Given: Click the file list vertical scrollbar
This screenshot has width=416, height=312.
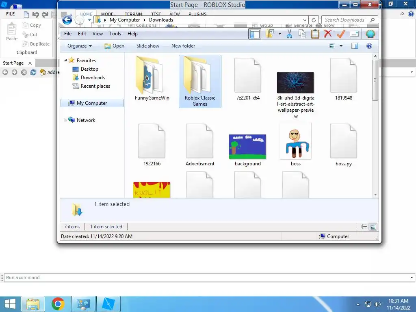Looking at the screenshot, I should point(375,80).
